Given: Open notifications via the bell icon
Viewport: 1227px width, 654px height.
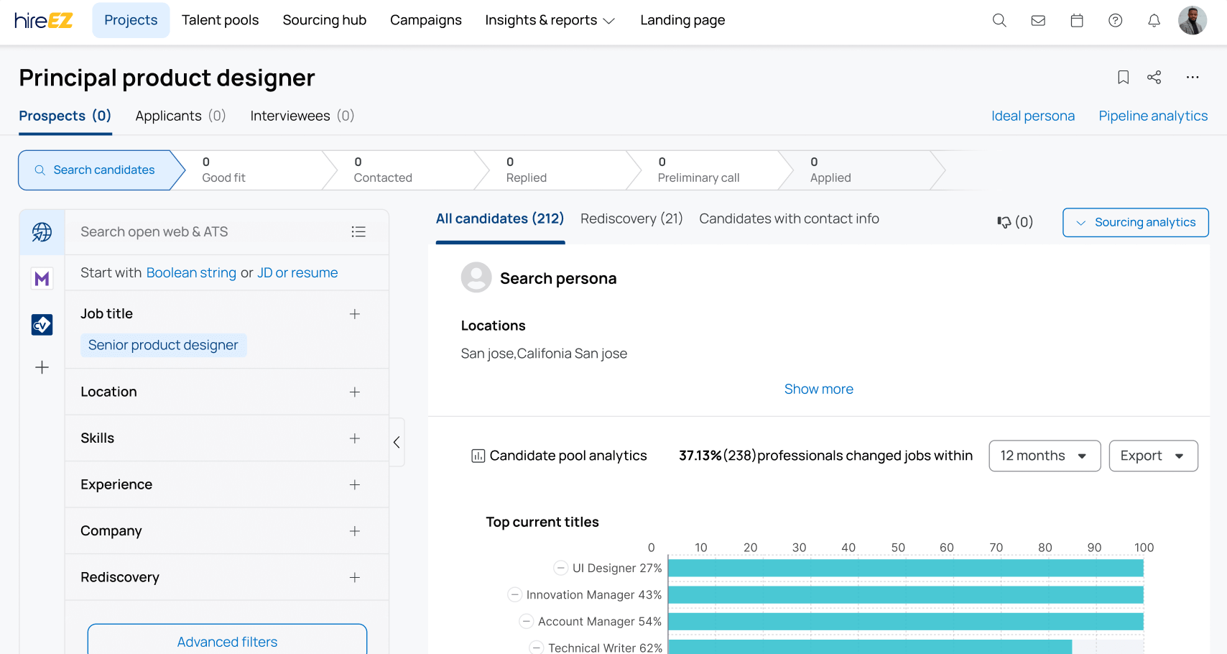Looking at the screenshot, I should click(1154, 21).
